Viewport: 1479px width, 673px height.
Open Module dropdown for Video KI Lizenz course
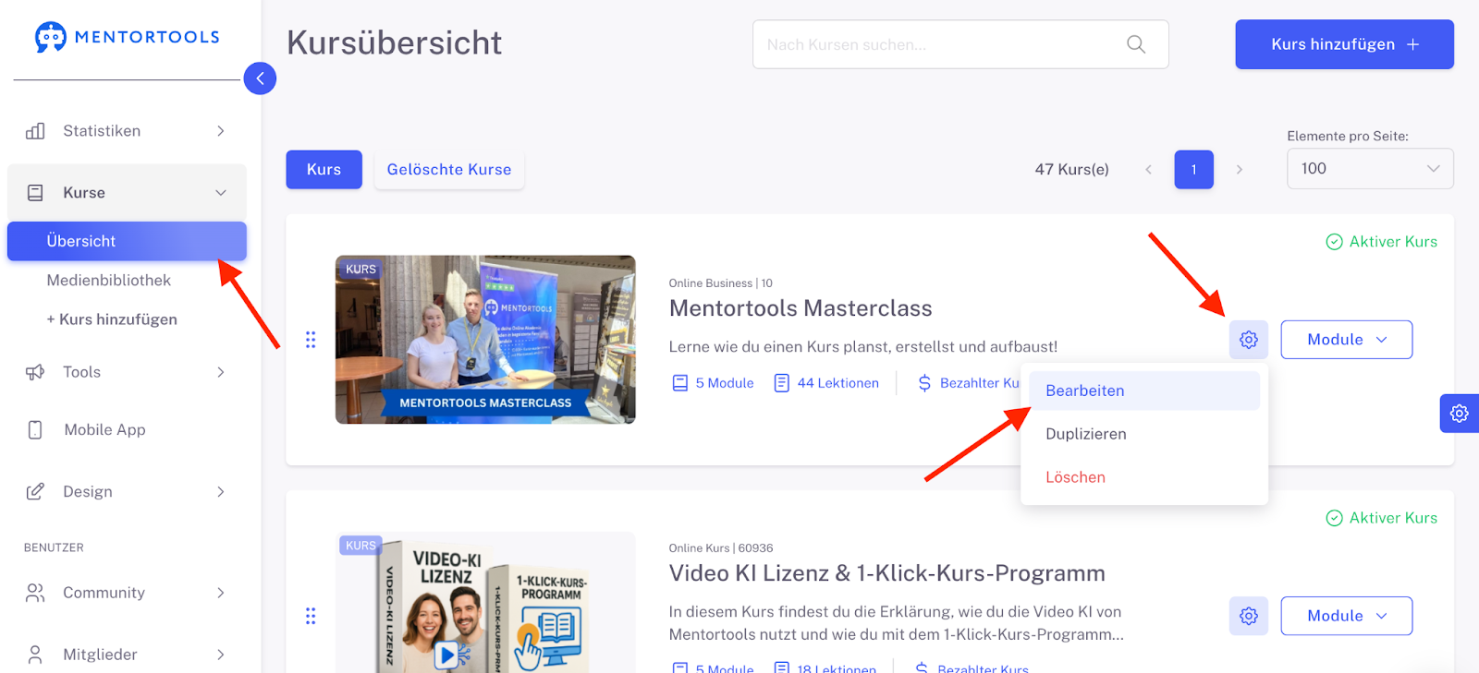(1347, 616)
